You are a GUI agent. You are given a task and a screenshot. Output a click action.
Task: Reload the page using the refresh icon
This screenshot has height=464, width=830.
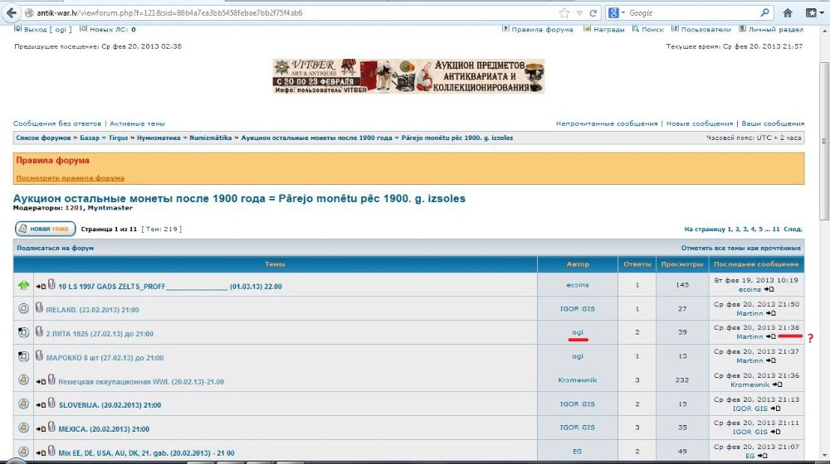(593, 13)
